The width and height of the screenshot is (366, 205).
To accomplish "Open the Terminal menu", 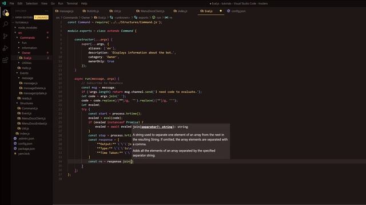I will click(72, 3).
